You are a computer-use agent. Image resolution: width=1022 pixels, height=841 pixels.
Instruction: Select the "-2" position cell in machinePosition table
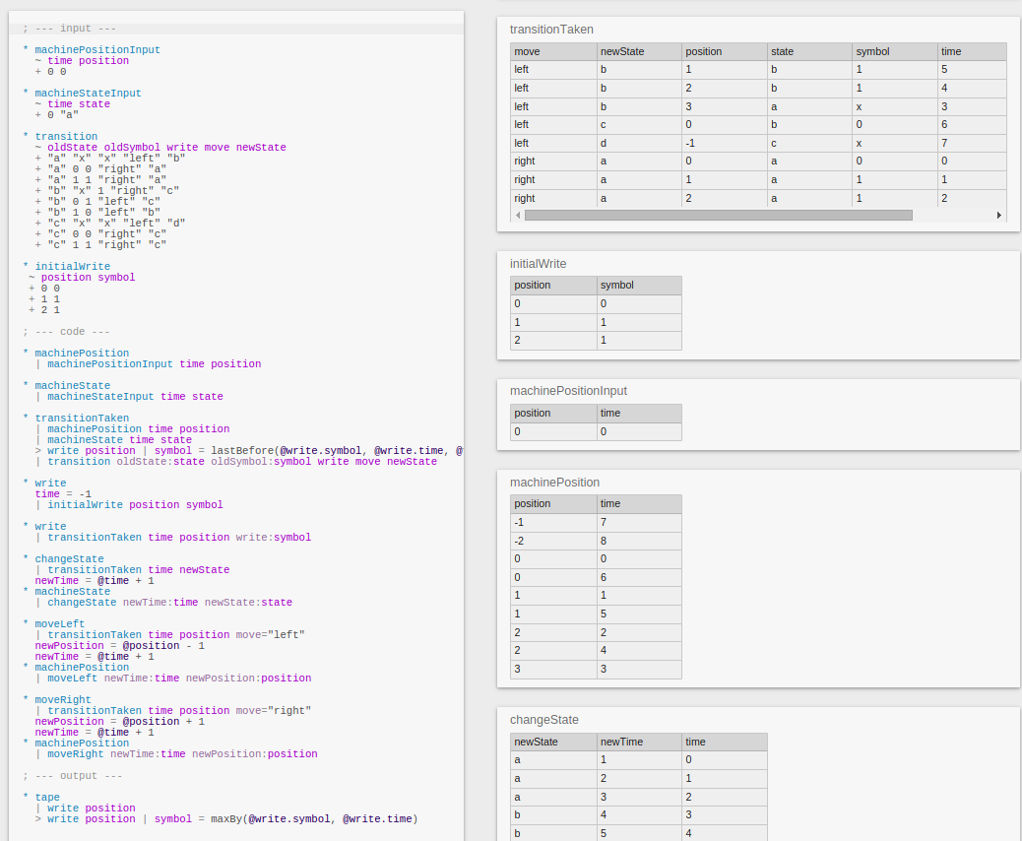tap(552, 541)
